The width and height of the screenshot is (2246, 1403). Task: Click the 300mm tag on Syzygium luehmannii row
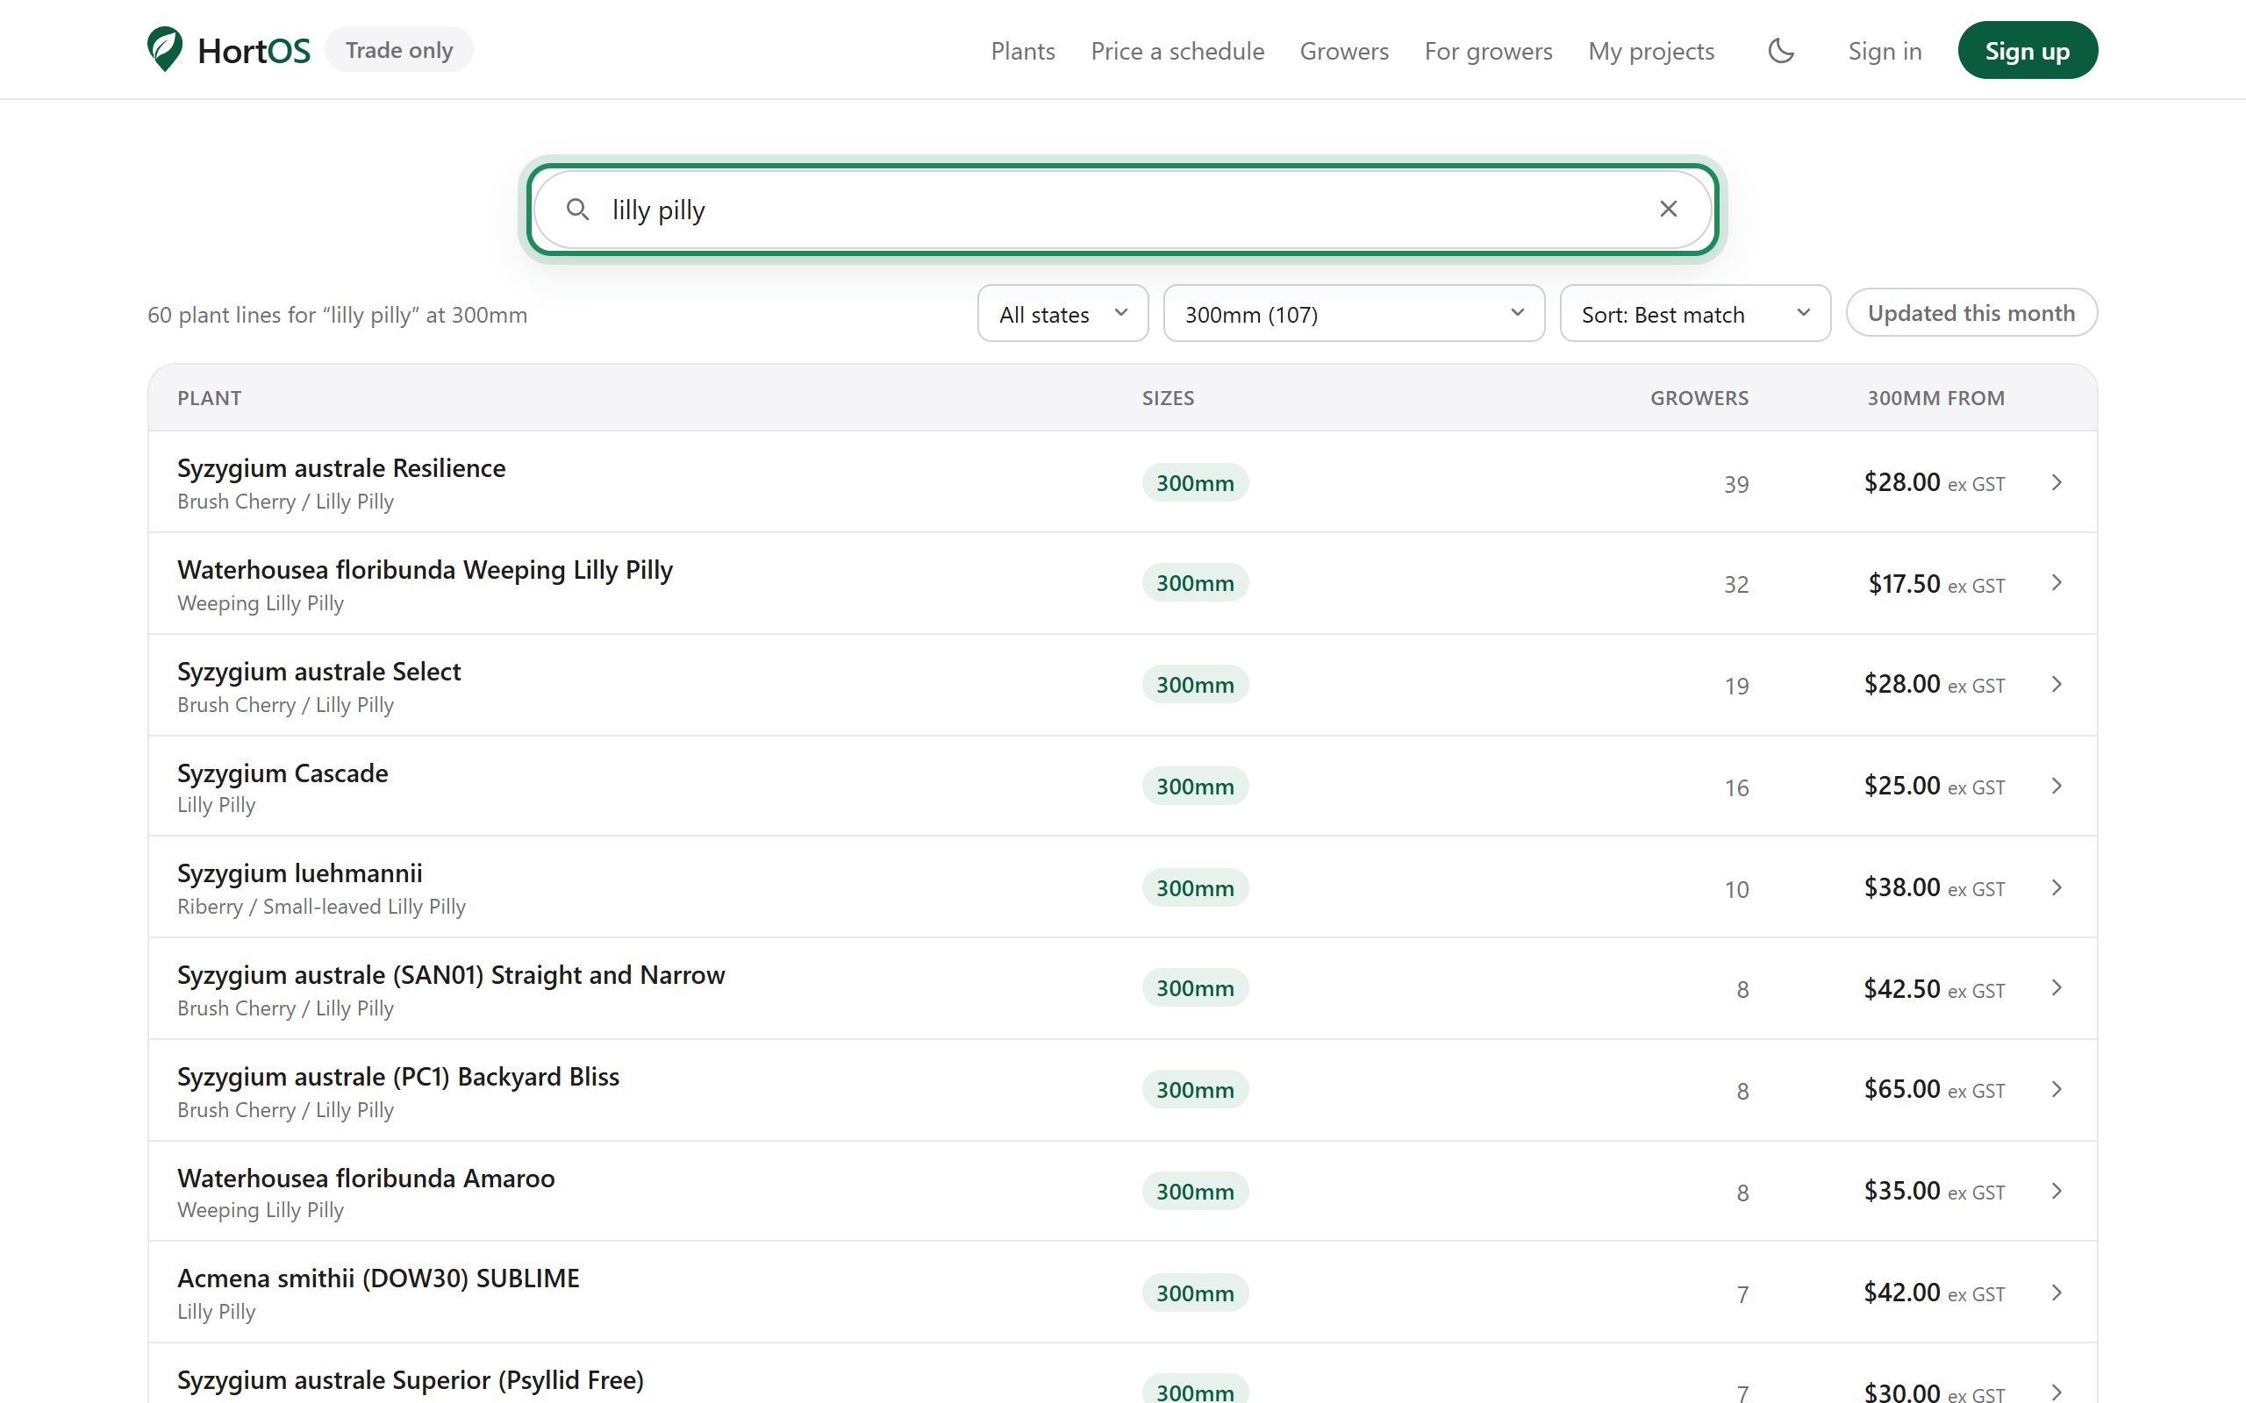(x=1194, y=888)
